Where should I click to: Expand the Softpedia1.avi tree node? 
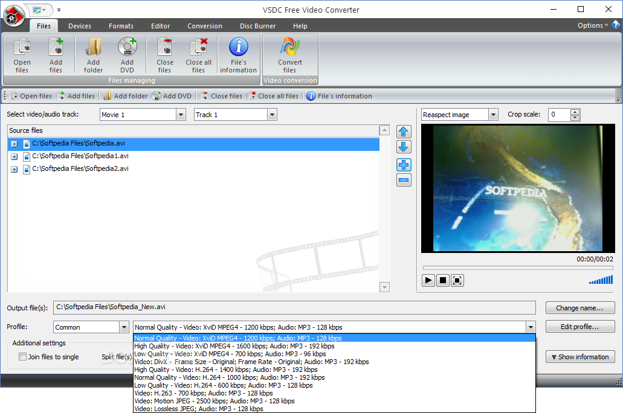click(x=15, y=157)
